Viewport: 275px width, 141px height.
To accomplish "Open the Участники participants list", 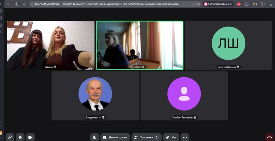I will 146,137.
